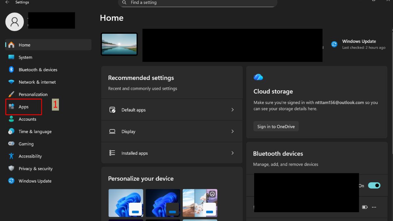Viewport: 393px width, 221px height.
Task: Expand Default apps settings chevron
Action: pyautogui.click(x=233, y=110)
